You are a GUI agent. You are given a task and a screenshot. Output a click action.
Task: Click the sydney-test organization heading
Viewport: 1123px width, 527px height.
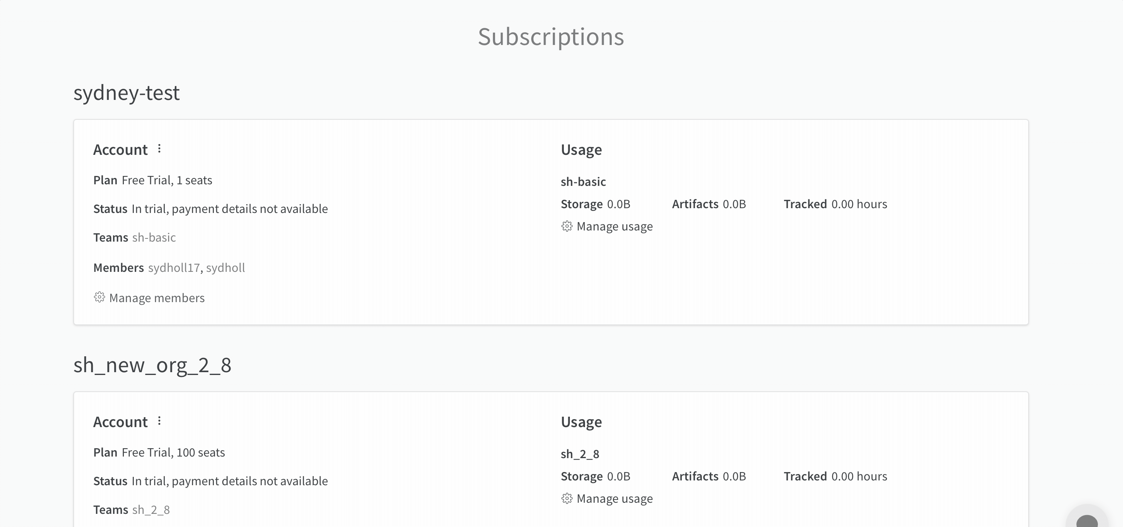[x=126, y=92]
